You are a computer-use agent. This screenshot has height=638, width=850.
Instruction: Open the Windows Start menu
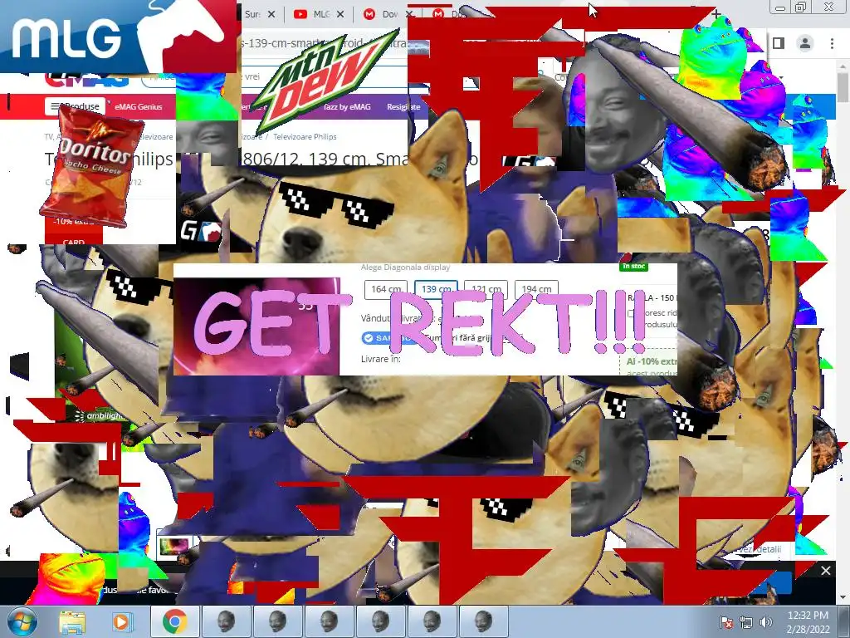[x=22, y=621]
